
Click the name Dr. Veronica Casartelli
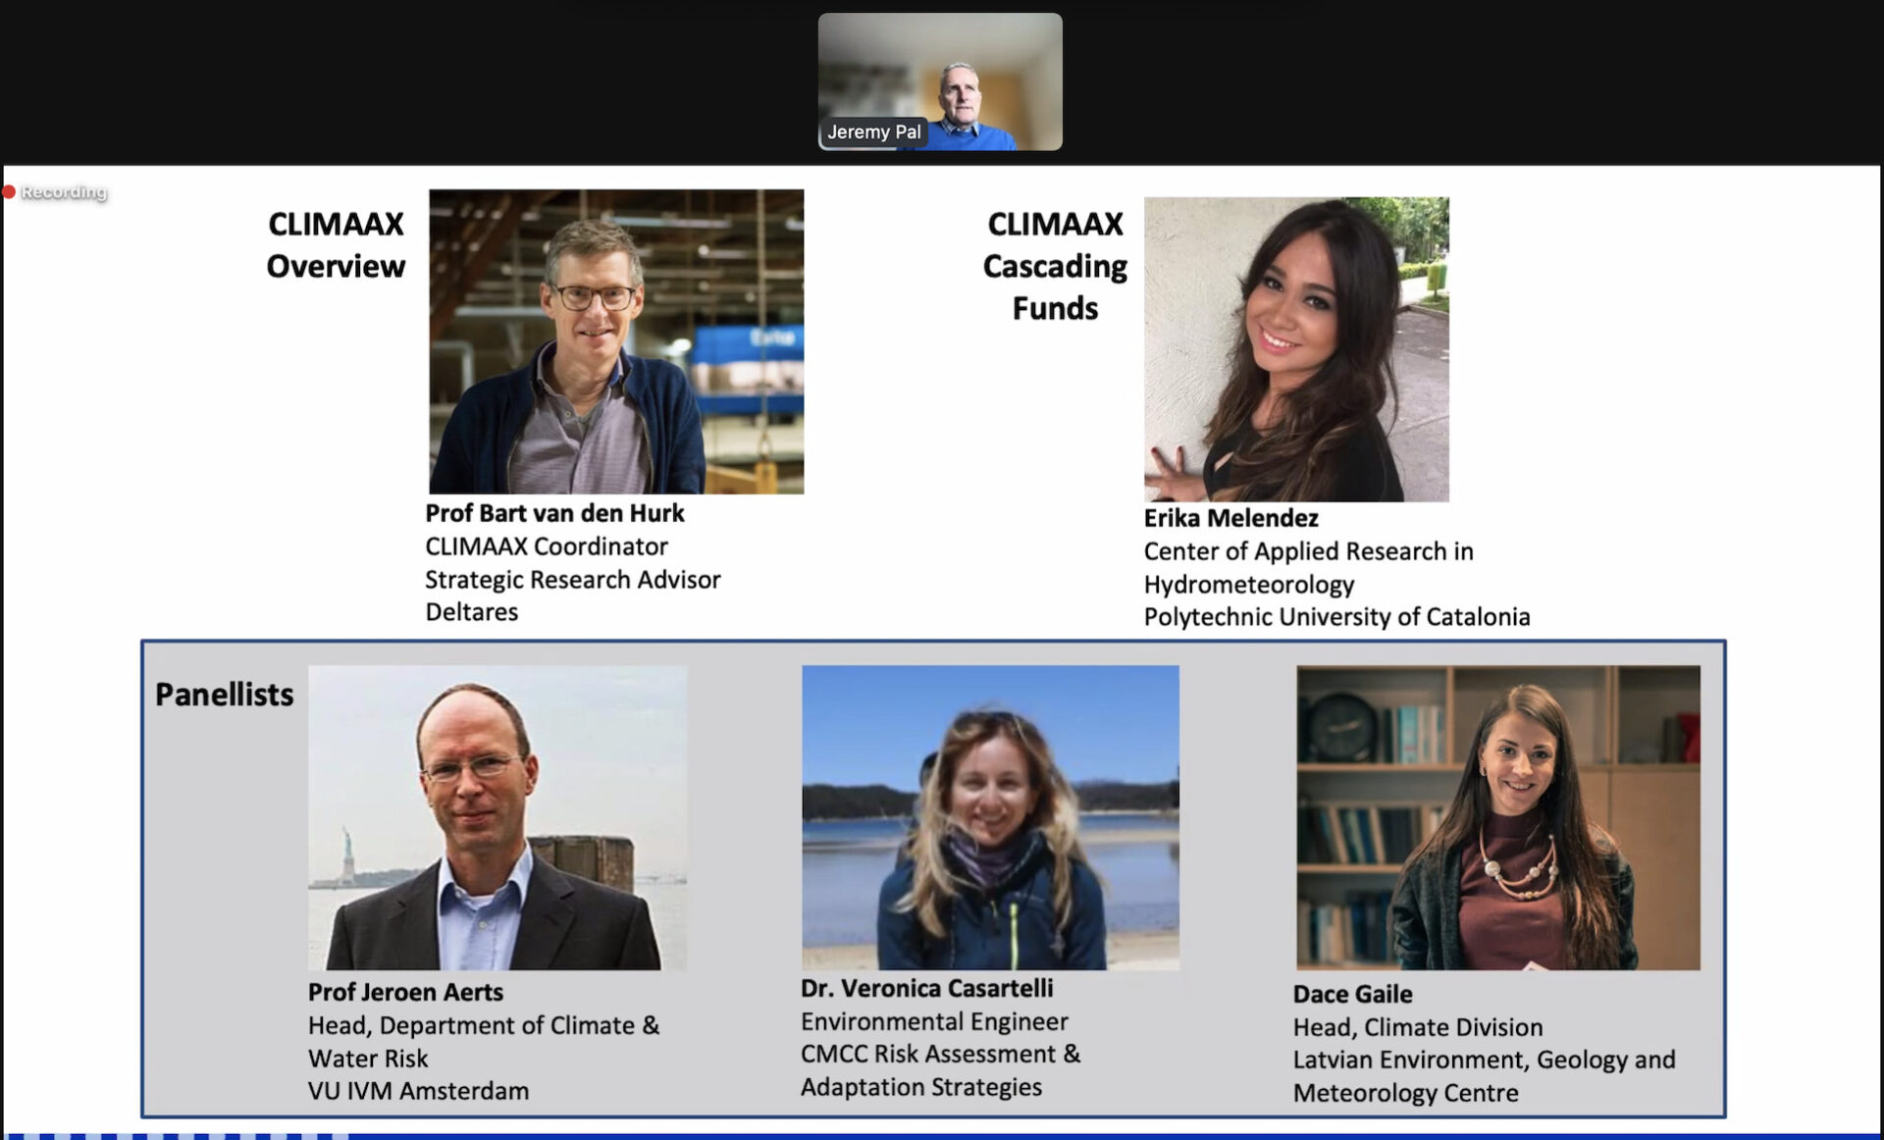click(926, 988)
